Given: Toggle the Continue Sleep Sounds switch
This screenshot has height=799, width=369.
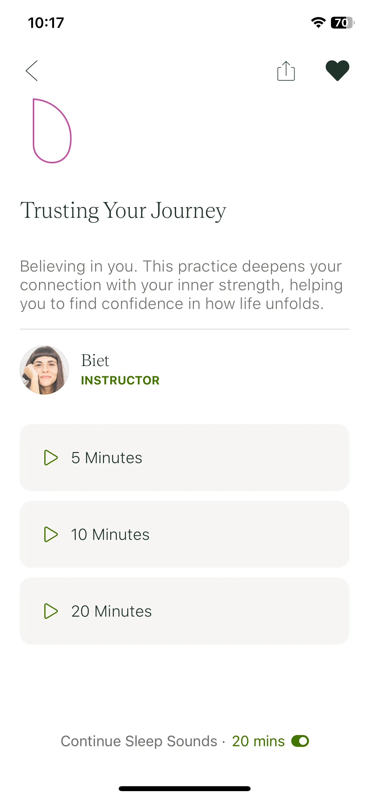Looking at the screenshot, I should point(300,741).
